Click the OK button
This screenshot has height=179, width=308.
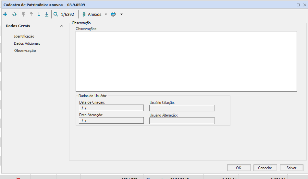(239, 168)
